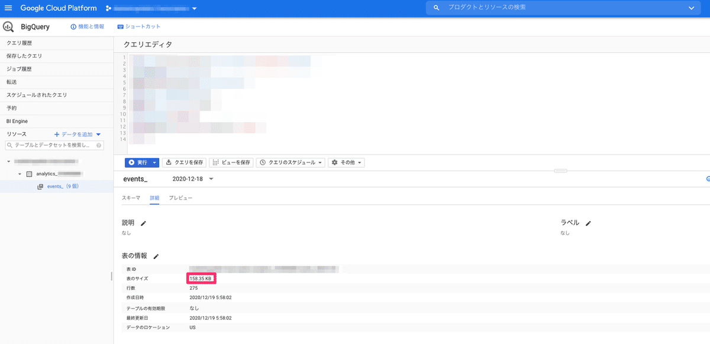Switch to the スキーマ tab
Image resolution: width=710 pixels, height=344 pixels.
[x=131, y=198]
